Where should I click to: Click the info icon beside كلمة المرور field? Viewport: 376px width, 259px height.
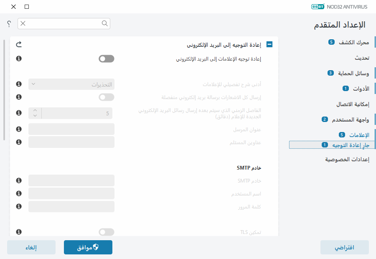18,206
